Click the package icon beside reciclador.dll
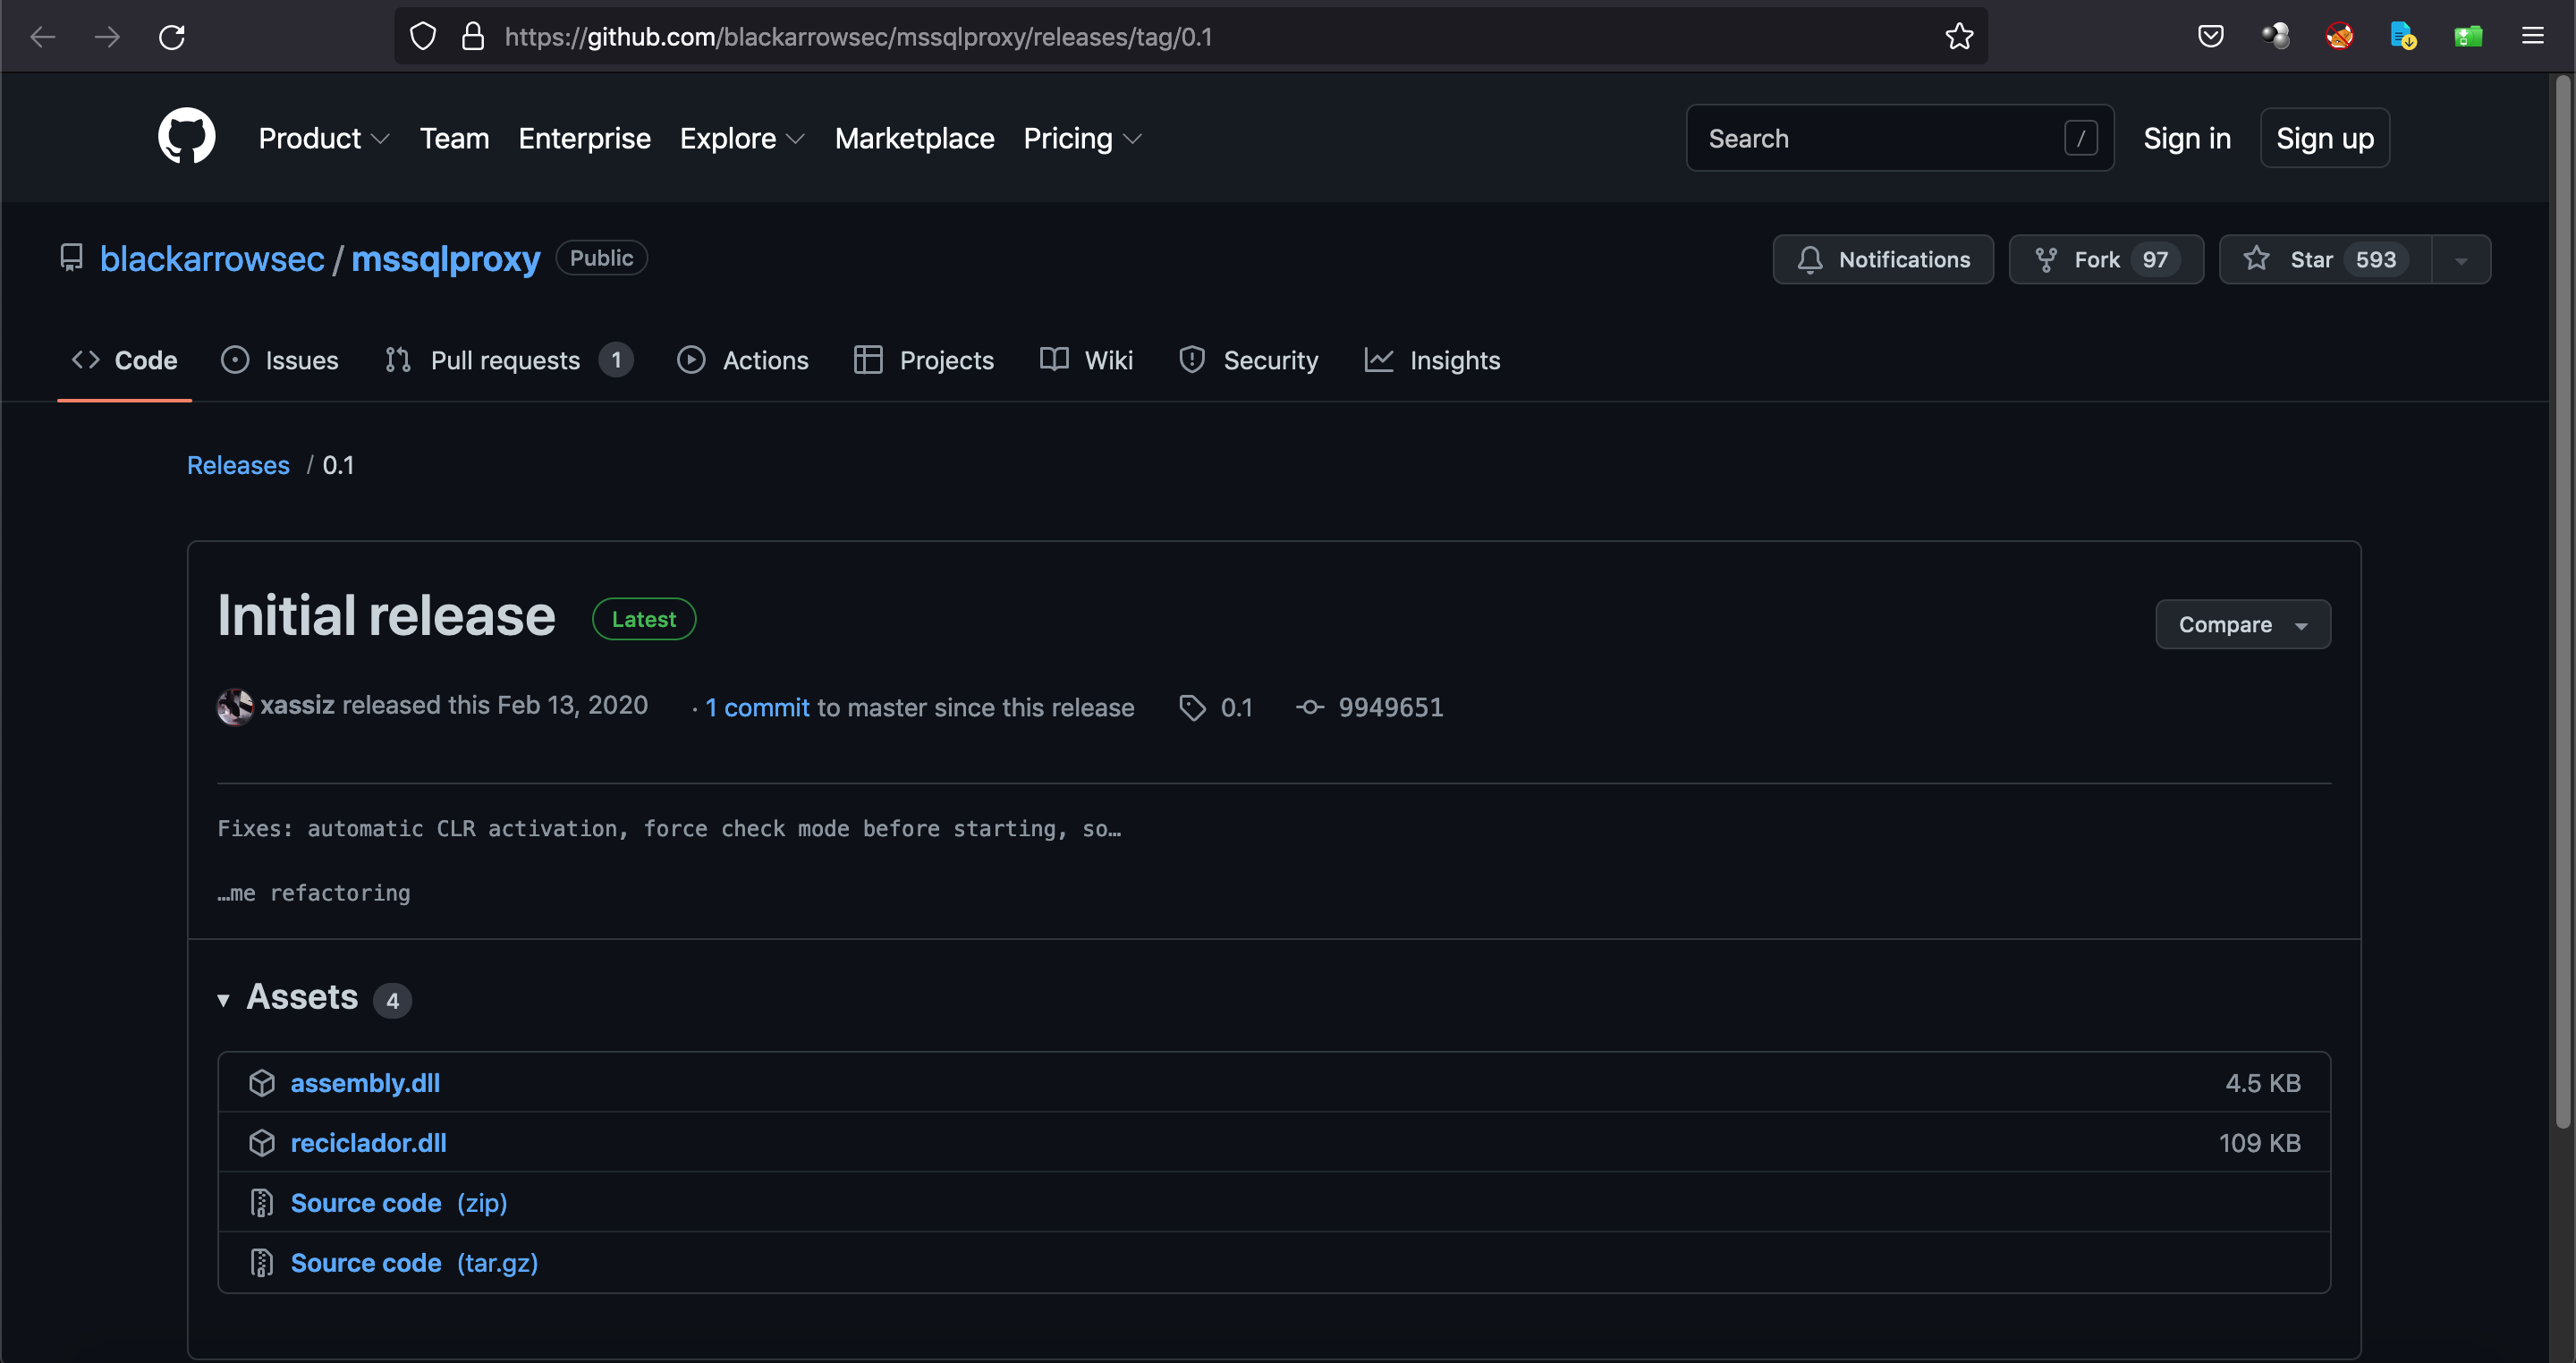Viewport: 2576px width, 1363px height. click(261, 1143)
